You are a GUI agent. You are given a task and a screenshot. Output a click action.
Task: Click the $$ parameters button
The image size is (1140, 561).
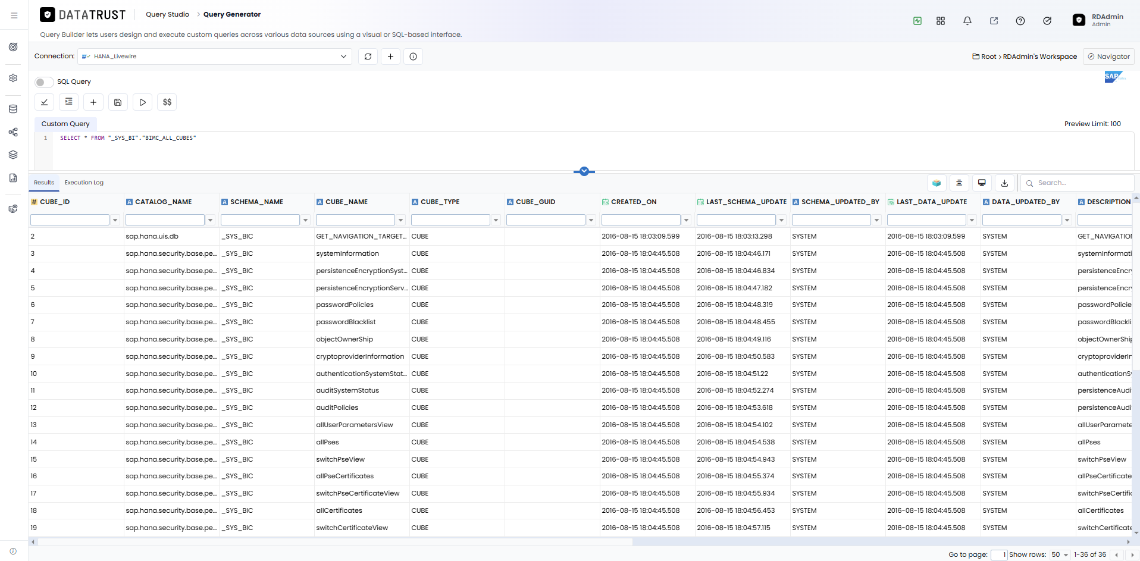pos(167,102)
